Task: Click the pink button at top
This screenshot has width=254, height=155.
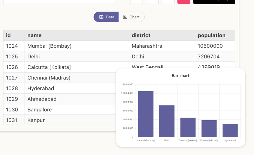Action: (x=184, y=2)
